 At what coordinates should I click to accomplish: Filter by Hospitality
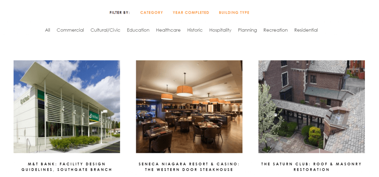[220, 30]
